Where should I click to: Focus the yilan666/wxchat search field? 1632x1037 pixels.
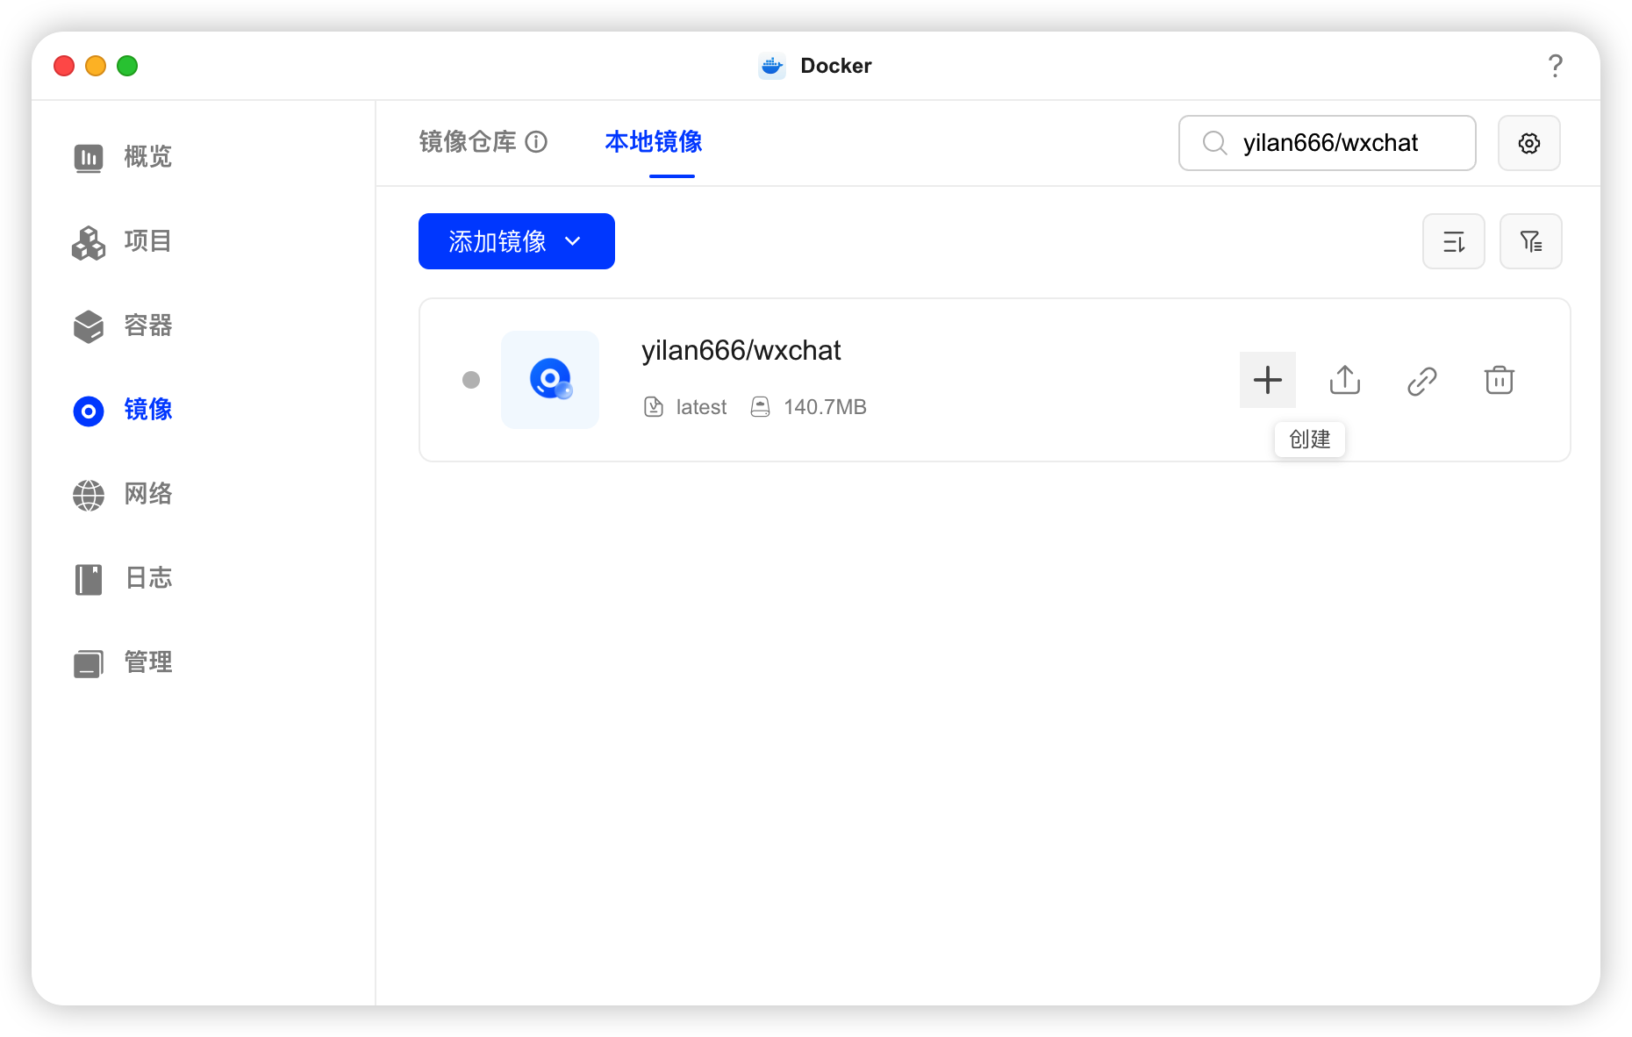click(x=1327, y=143)
